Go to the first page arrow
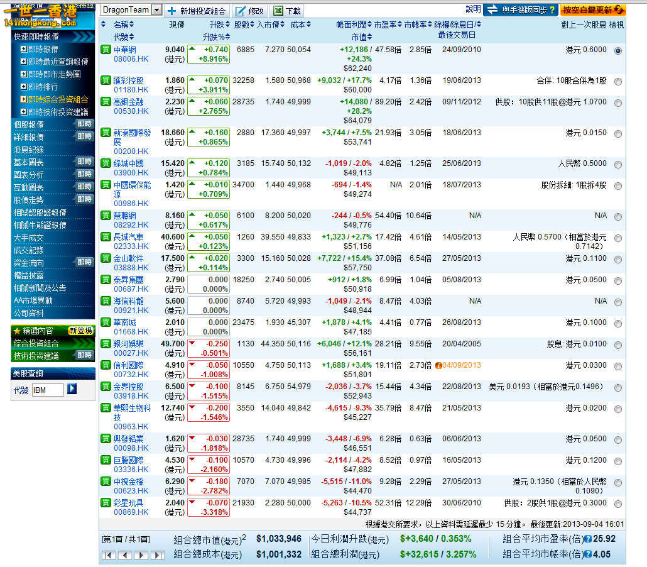 pyautogui.click(x=109, y=555)
